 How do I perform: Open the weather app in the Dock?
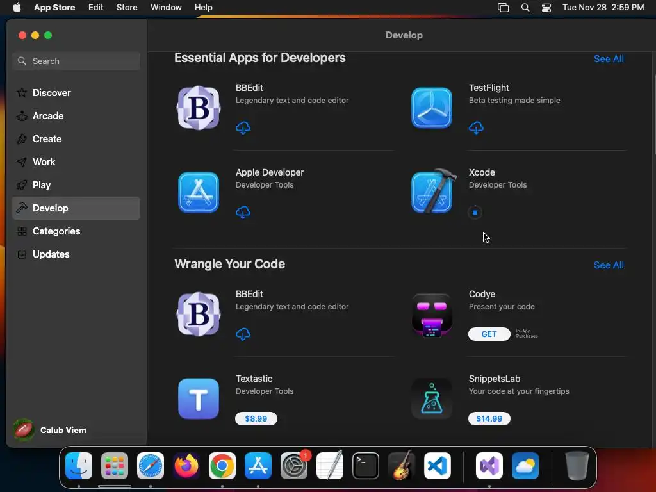click(525, 466)
